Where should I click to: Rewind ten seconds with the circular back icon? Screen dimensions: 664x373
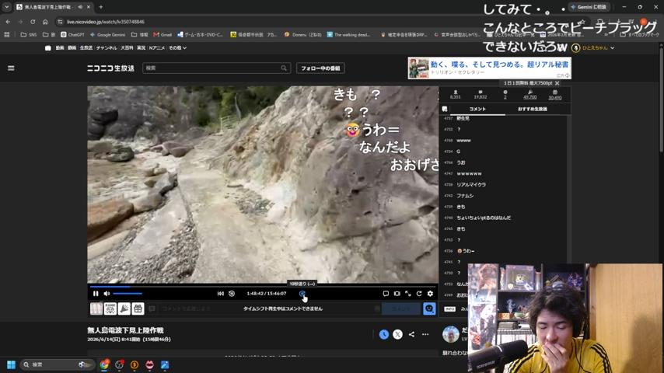click(232, 294)
